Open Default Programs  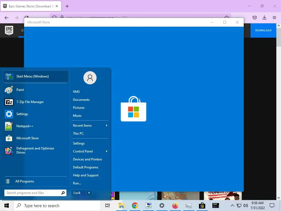86,167
